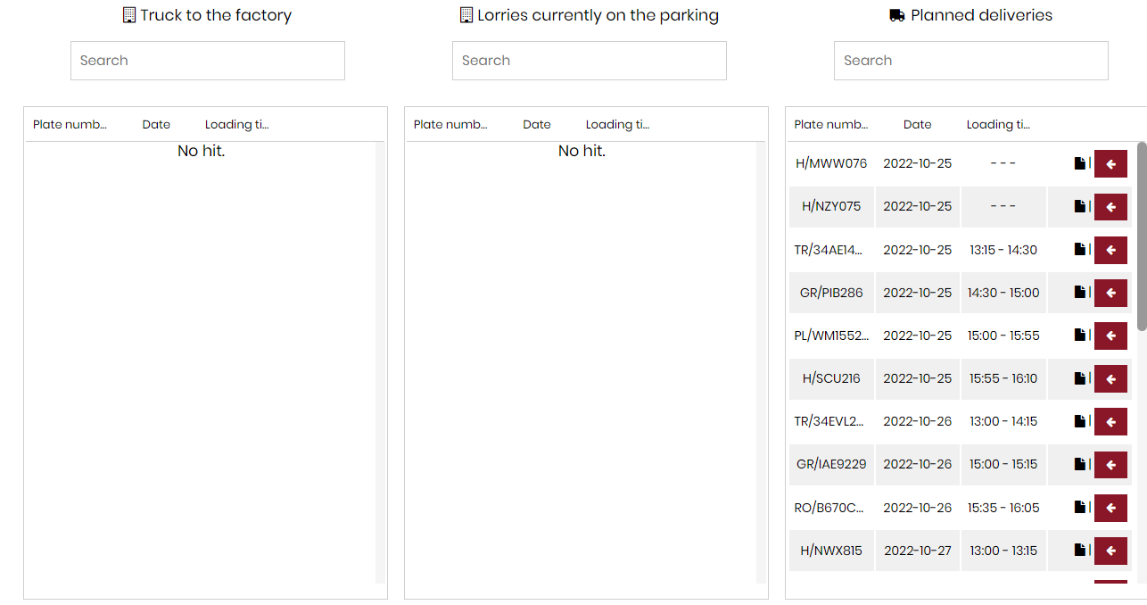The image size is (1147, 605).
Task: Click the document icon for H/MWW076
Action: (x=1079, y=163)
